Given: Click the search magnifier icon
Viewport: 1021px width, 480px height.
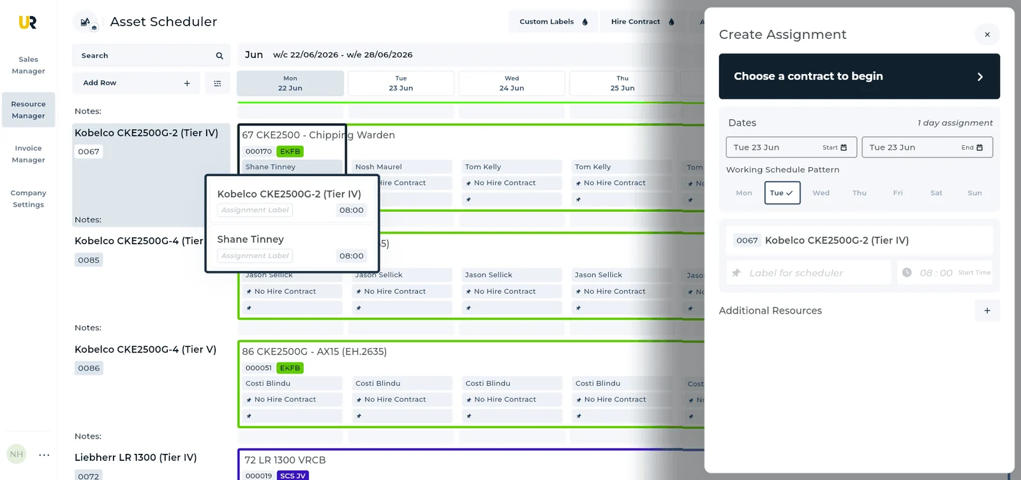Looking at the screenshot, I should 220,56.
